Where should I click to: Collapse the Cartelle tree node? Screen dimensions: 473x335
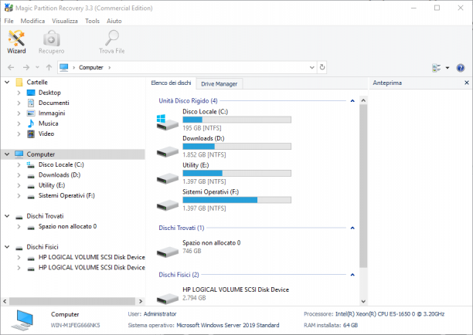(x=7, y=82)
